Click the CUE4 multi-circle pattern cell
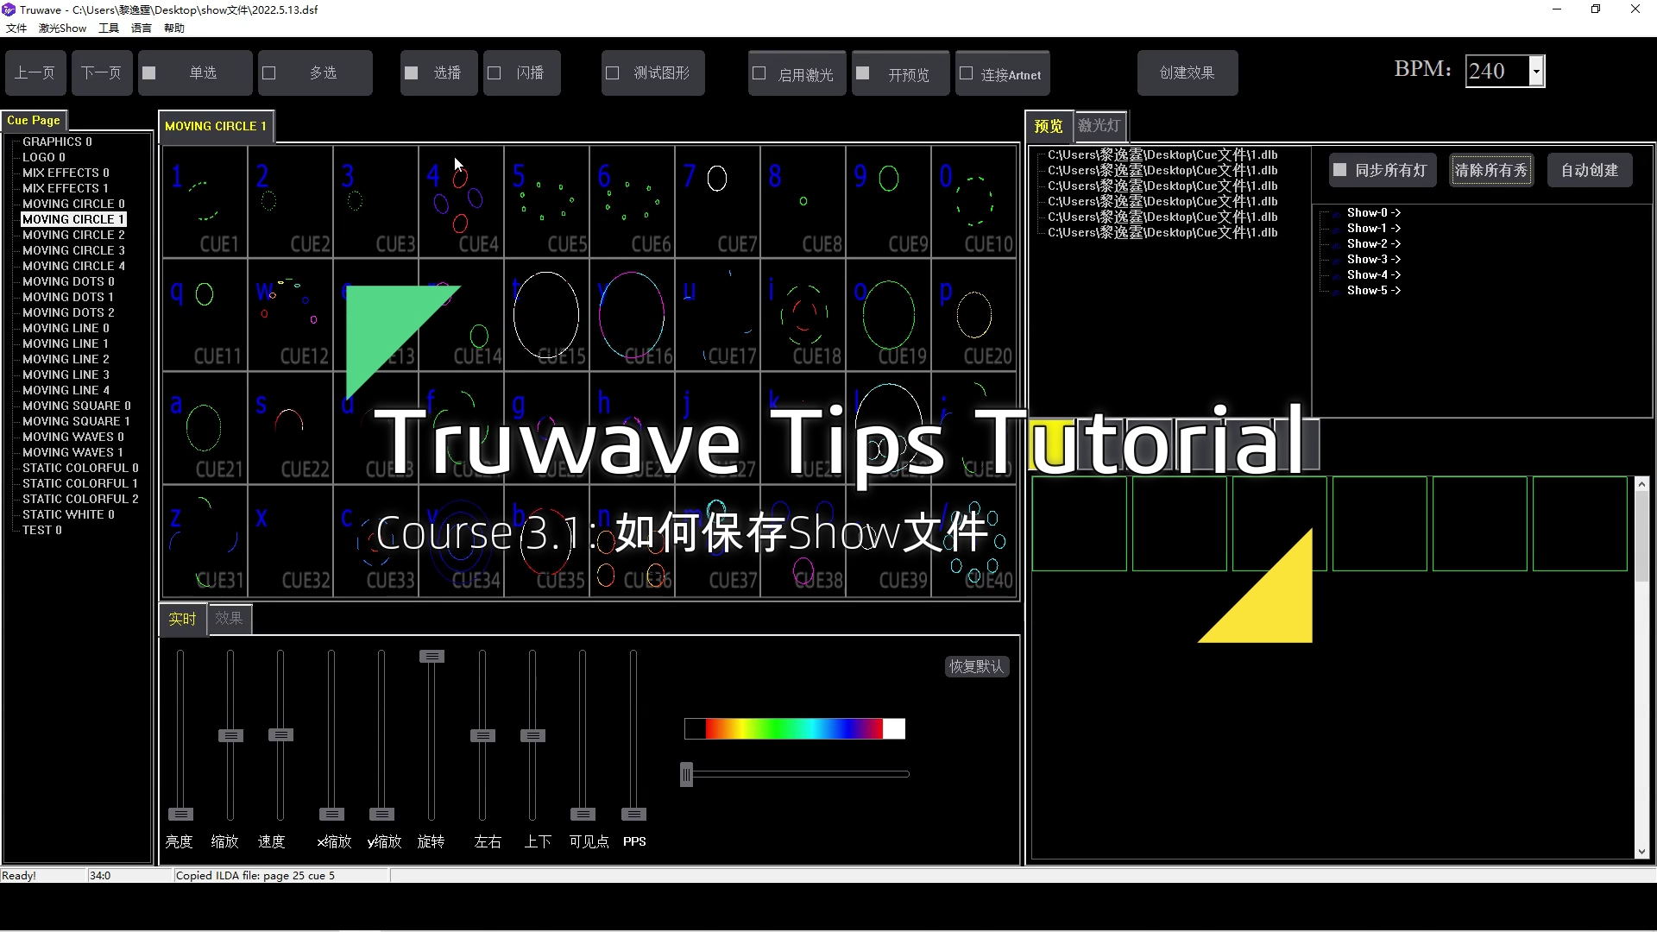The width and height of the screenshot is (1657, 932). click(x=461, y=201)
